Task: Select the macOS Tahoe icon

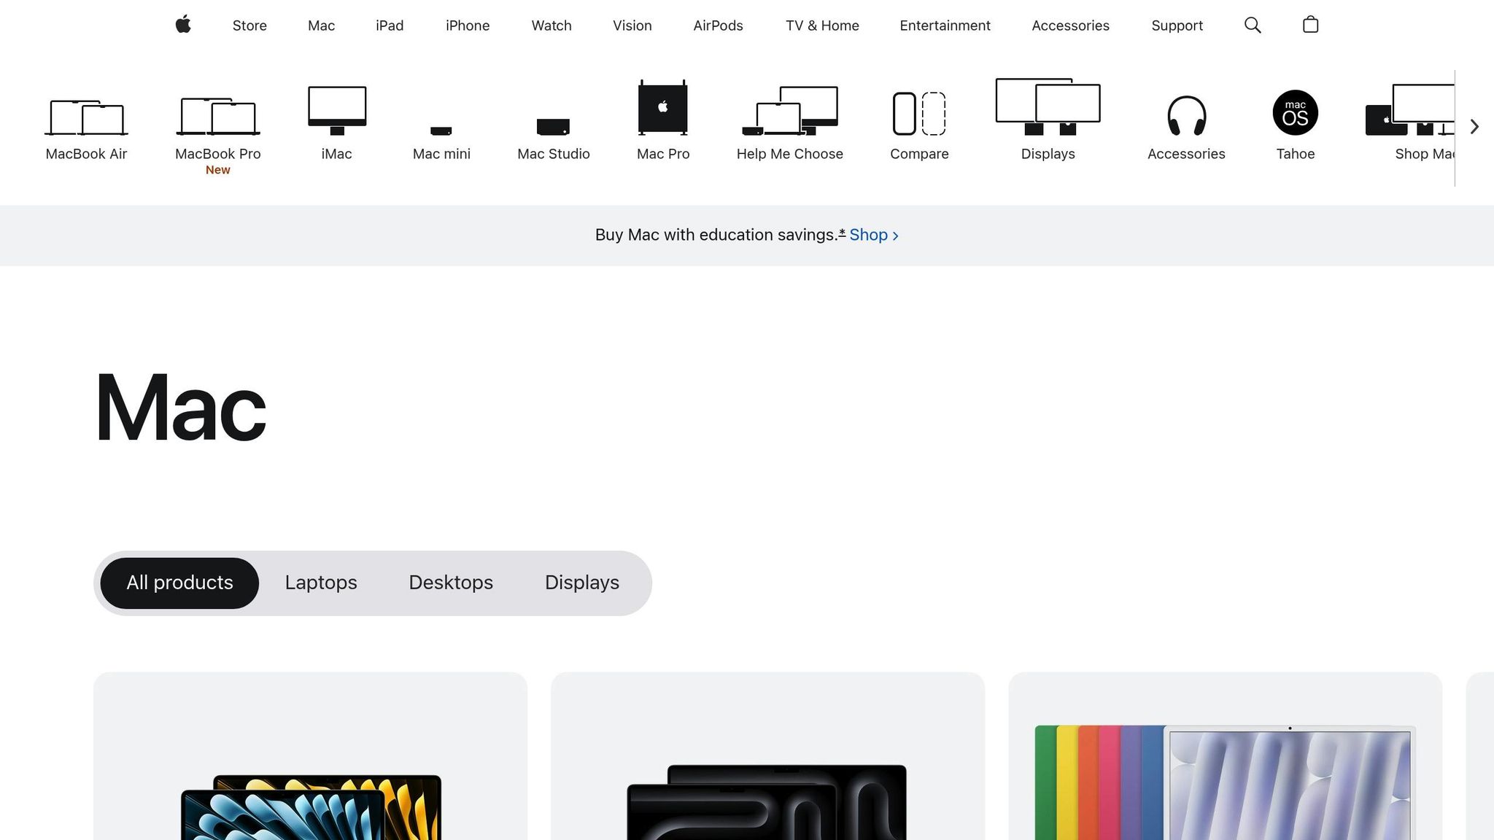Action: coord(1296,113)
